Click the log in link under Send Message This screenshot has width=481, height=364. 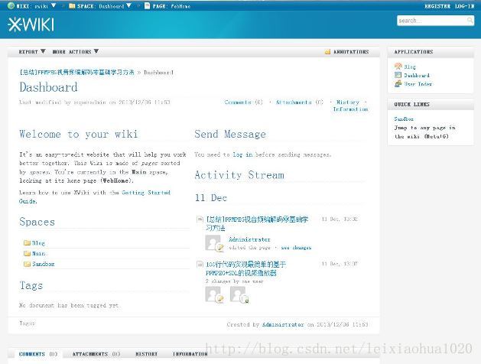pos(242,154)
